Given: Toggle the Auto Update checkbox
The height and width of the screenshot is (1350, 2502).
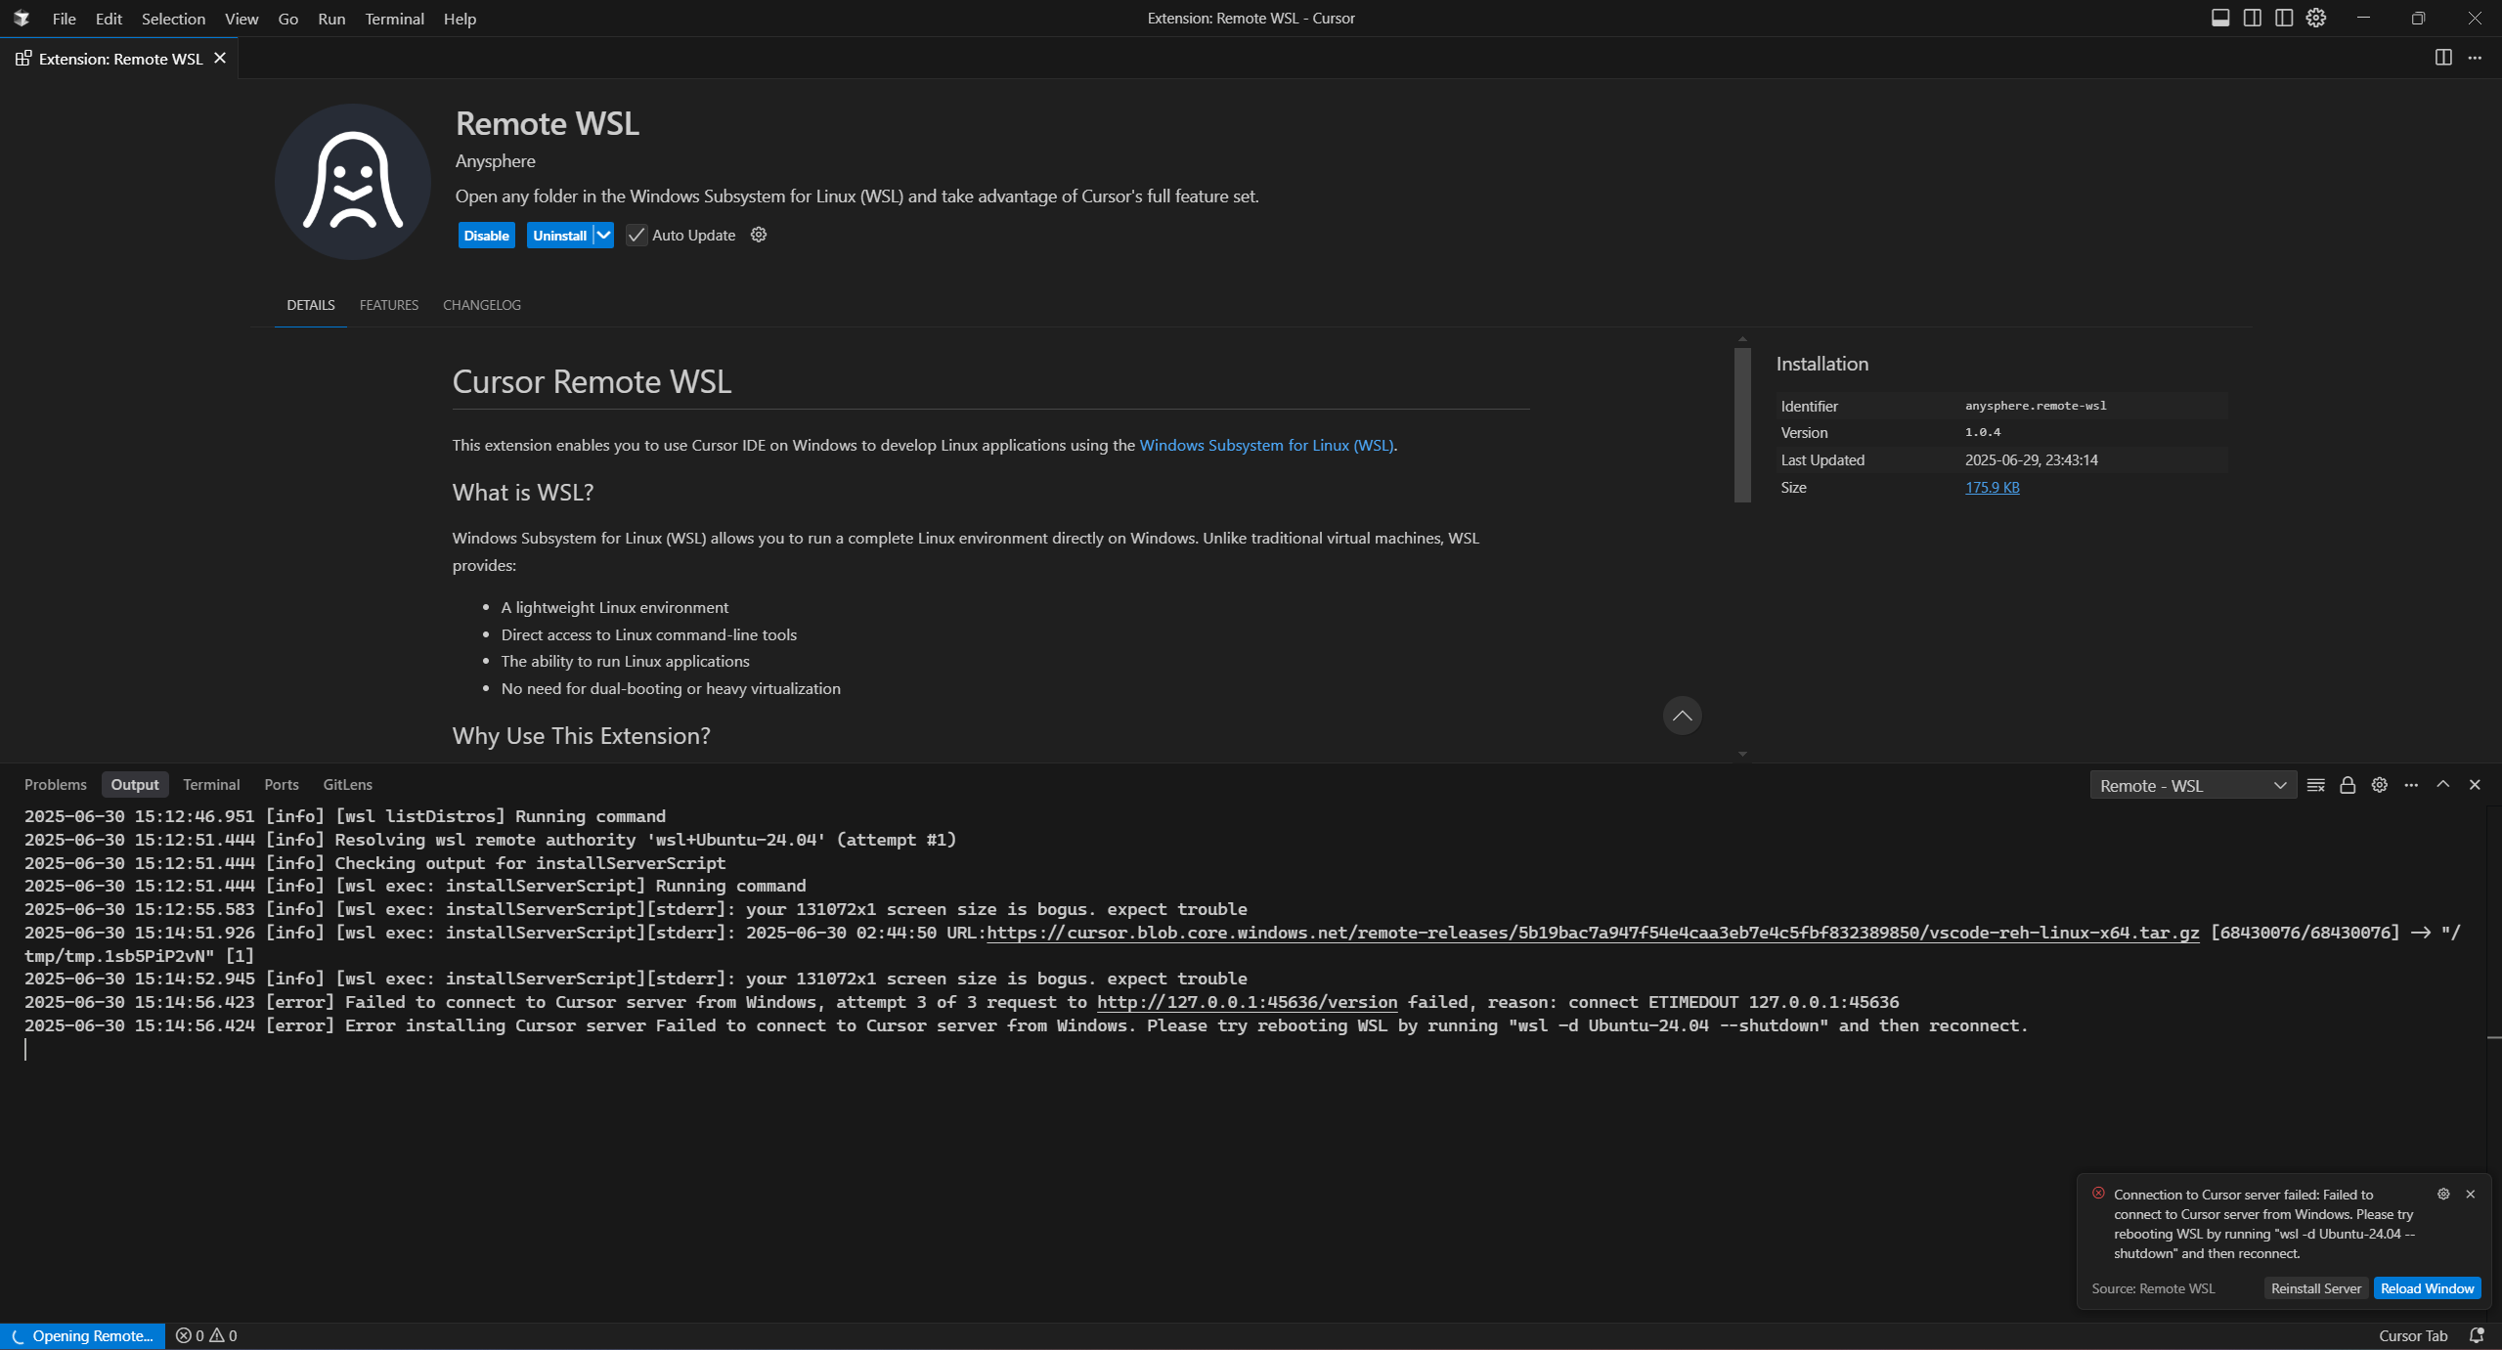Looking at the screenshot, I should click(x=636, y=235).
